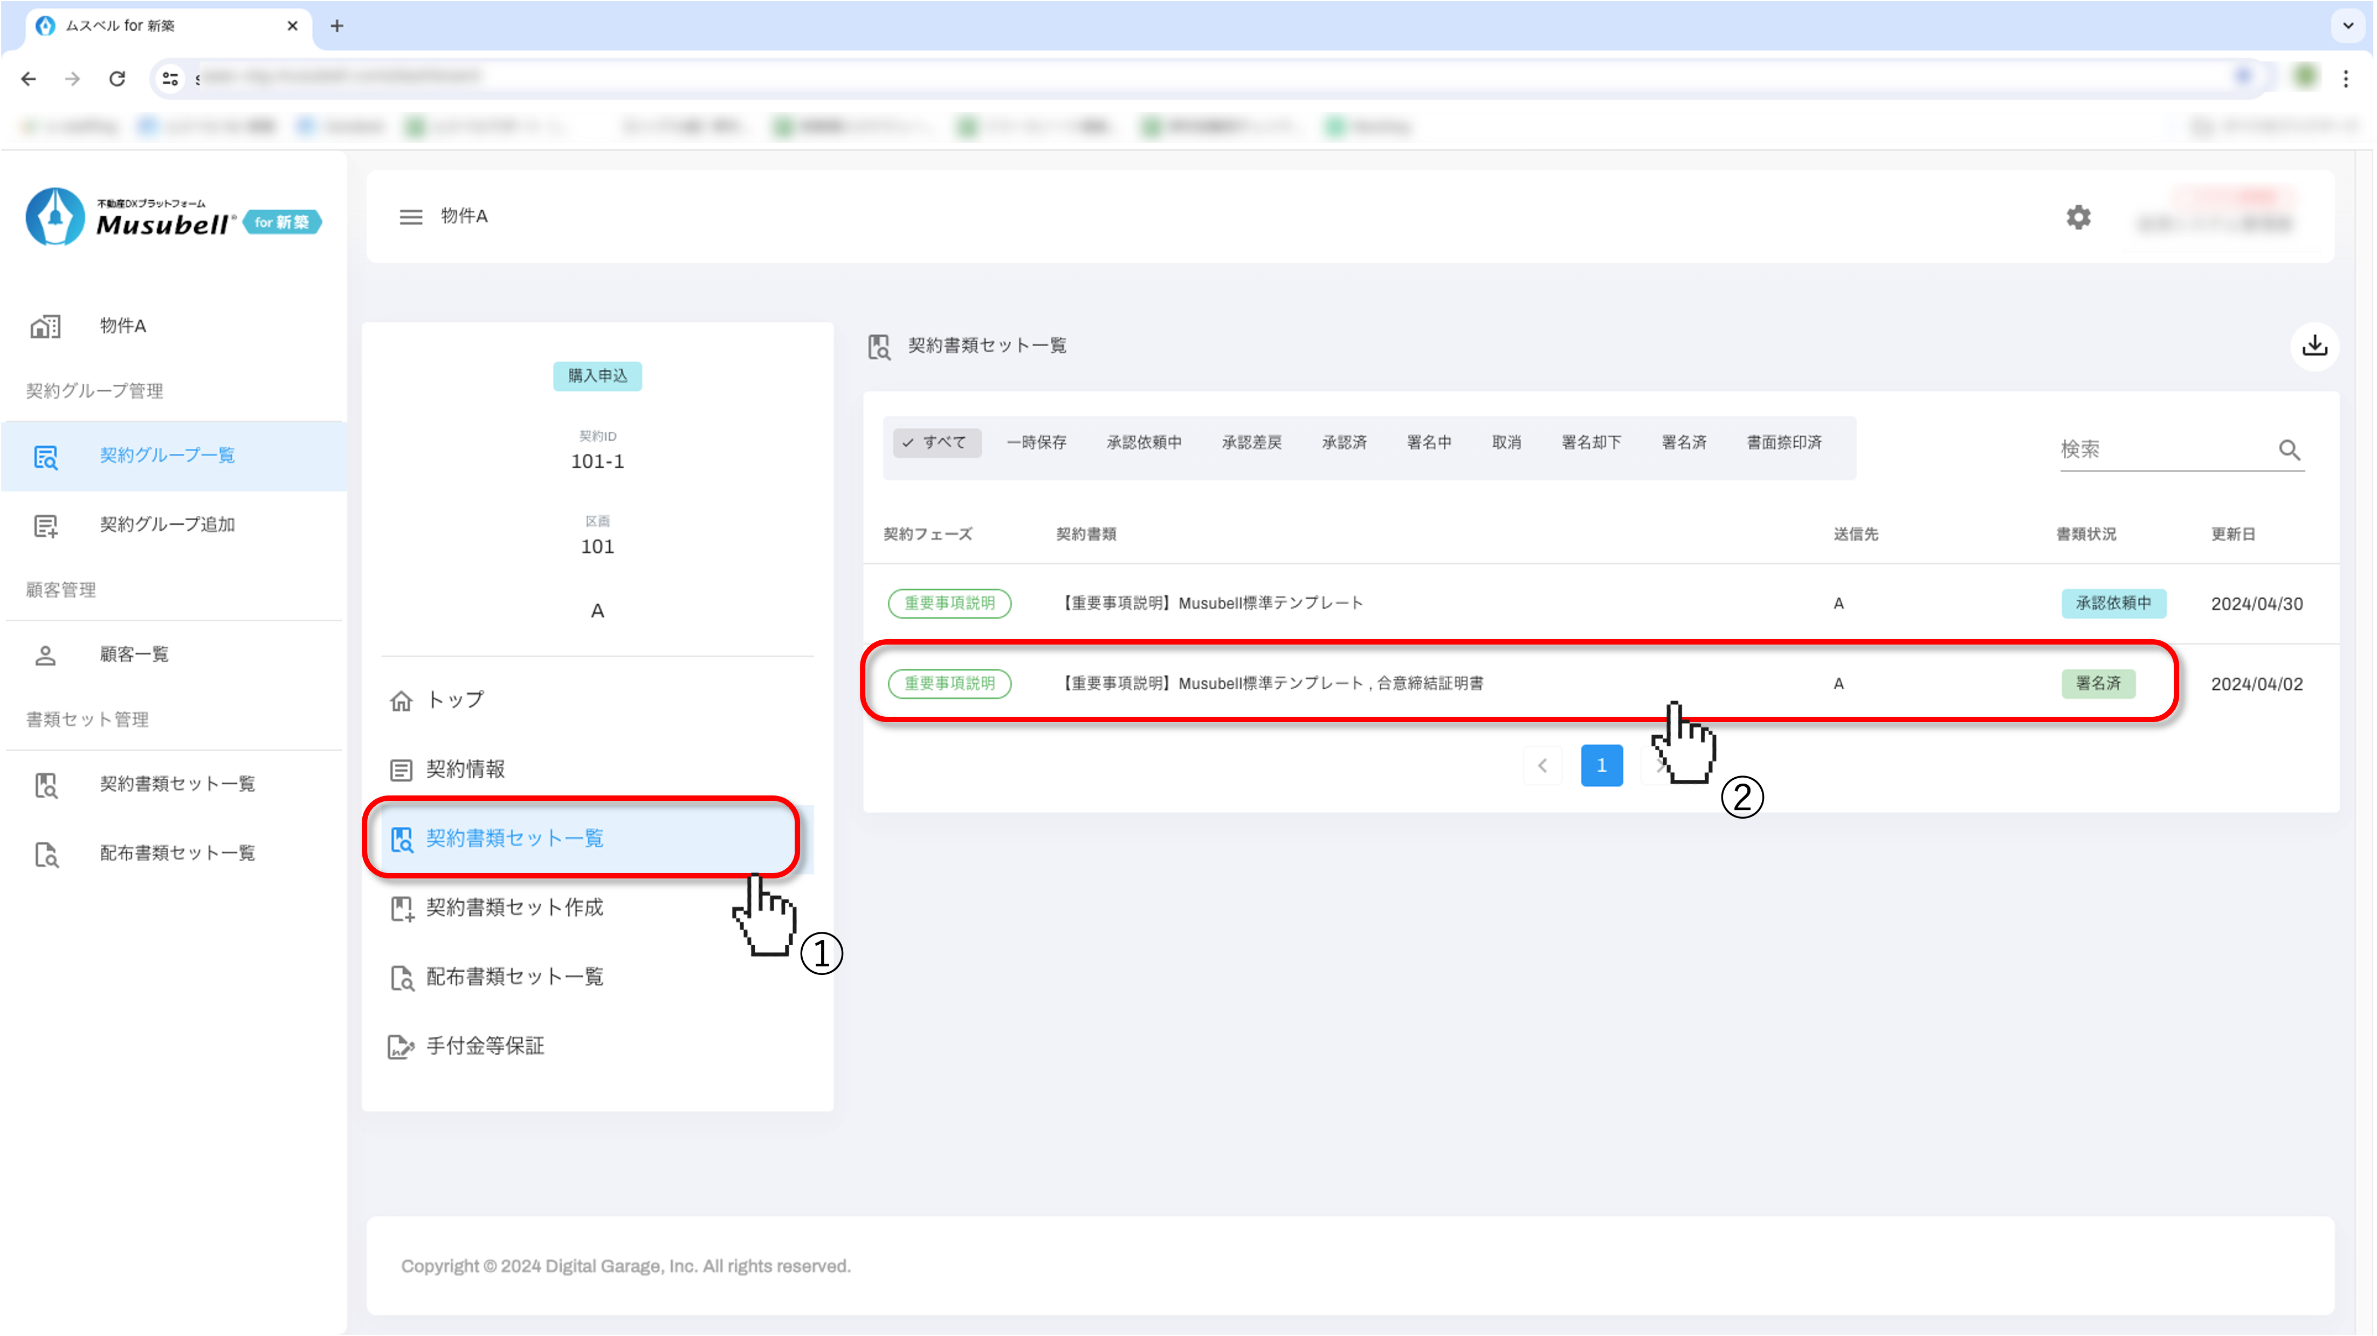Select the すべて filter chip
The width and height of the screenshot is (2377, 1336).
pos(935,443)
